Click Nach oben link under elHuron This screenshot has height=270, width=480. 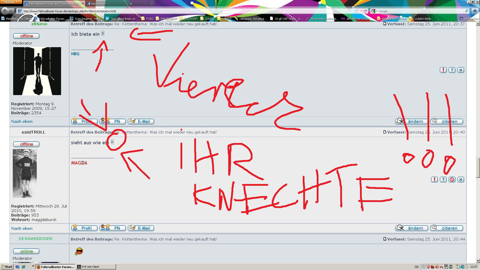(x=22, y=121)
